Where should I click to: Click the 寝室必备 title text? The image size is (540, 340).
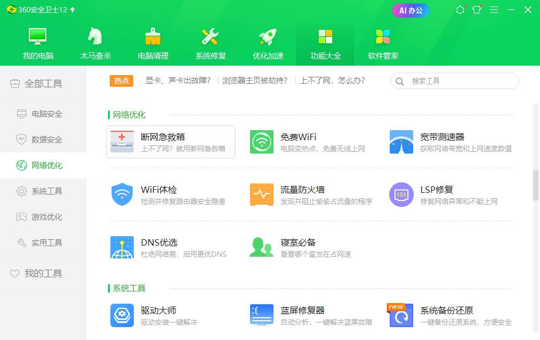[298, 243]
